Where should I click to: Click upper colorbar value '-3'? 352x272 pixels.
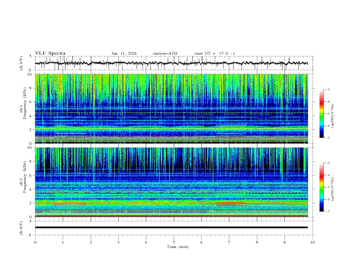tap(328, 89)
